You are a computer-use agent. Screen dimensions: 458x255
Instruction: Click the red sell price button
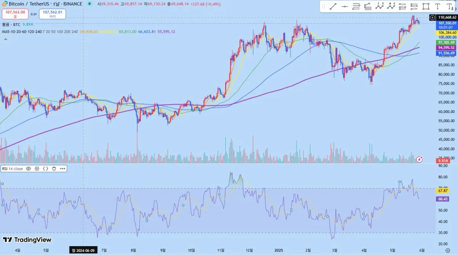point(15,14)
